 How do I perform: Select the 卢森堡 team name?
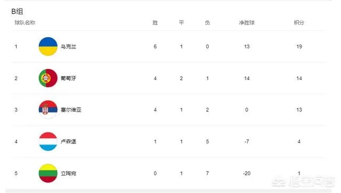(x=69, y=142)
